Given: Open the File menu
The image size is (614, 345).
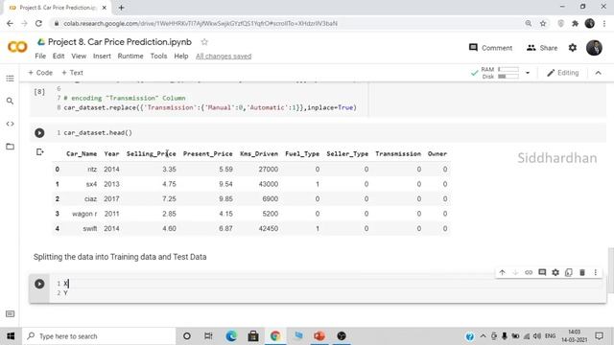Looking at the screenshot, I should pos(40,56).
